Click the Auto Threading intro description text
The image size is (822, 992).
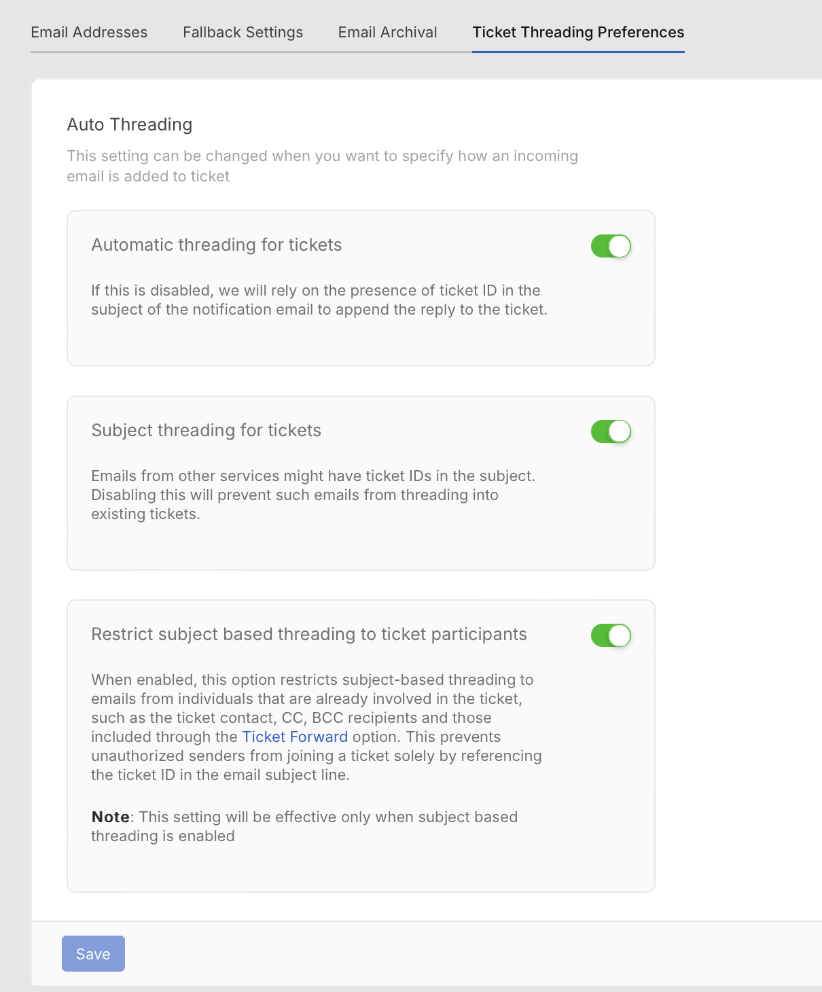pyautogui.click(x=322, y=166)
